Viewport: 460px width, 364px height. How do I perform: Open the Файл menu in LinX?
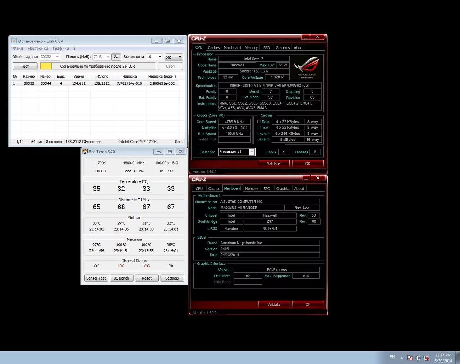point(18,48)
